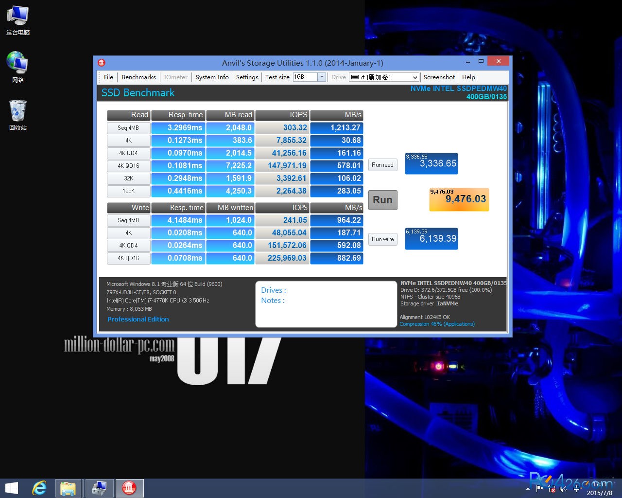
Task: Click the write response time 0.0208ms
Action: pos(178,233)
